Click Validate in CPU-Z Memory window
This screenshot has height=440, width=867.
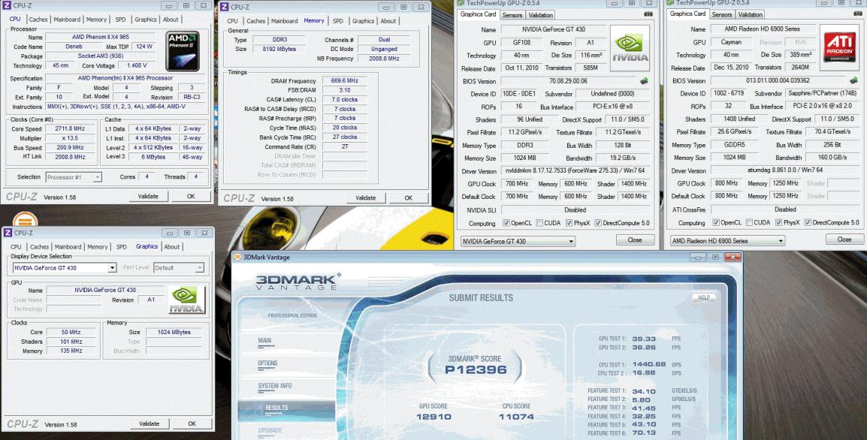[x=365, y=198]
